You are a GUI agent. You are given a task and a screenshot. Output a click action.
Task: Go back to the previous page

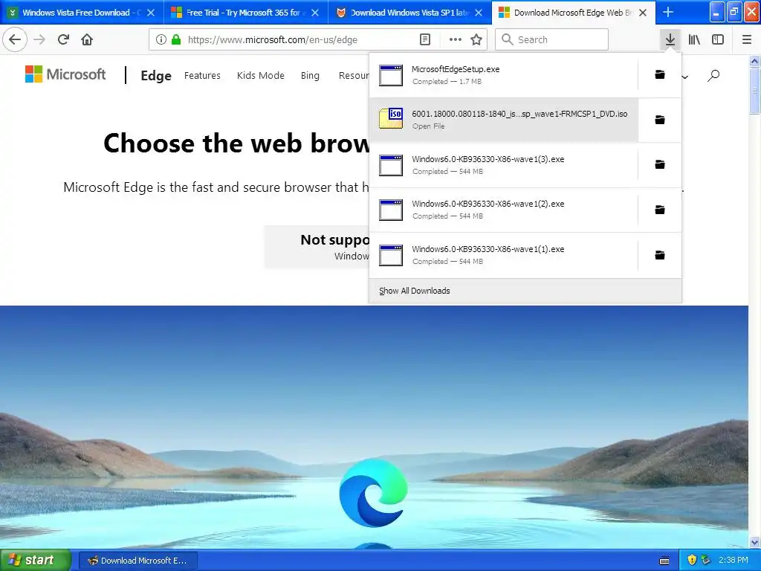(x=15, y=39)
